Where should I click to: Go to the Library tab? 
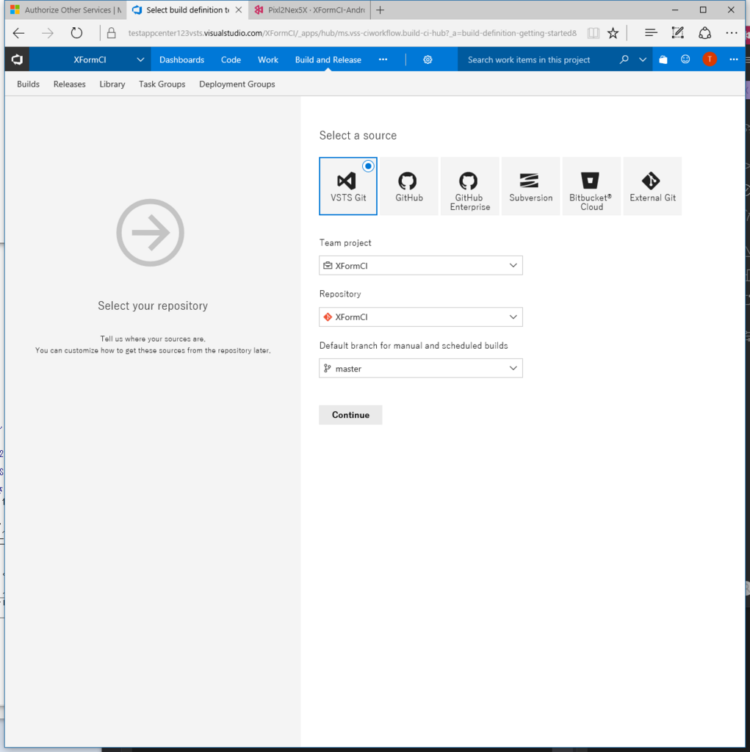[x=112, y=84]
